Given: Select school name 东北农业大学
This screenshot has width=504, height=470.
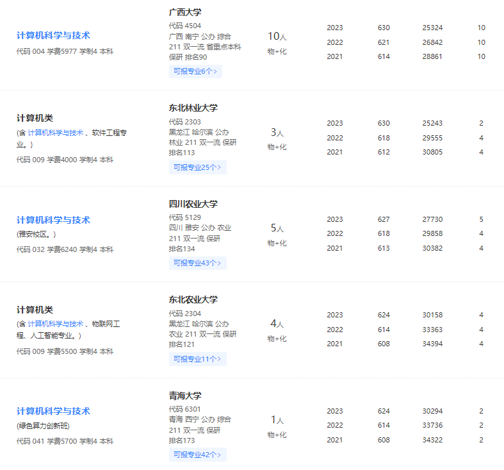Looking at the screenshot, I should tap(193, 299).
